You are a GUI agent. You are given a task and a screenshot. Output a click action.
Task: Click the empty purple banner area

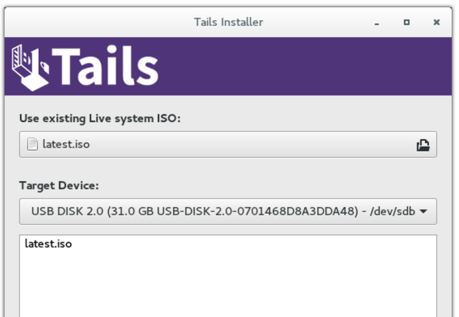click(304, 66)
